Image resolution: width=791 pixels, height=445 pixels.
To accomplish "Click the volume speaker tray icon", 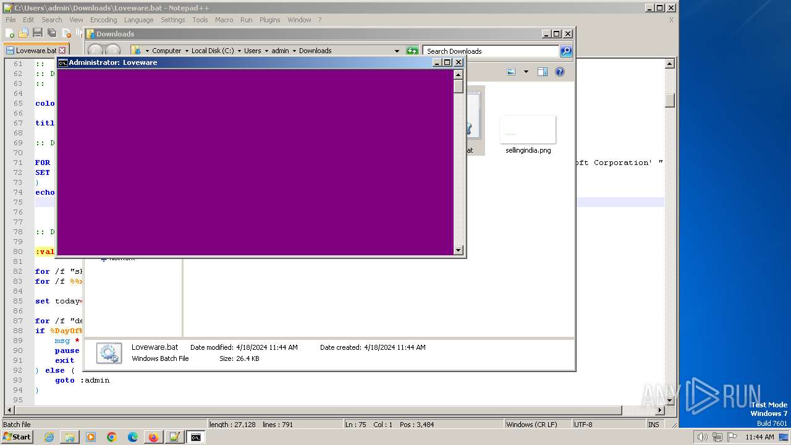I will pos(703,437).
